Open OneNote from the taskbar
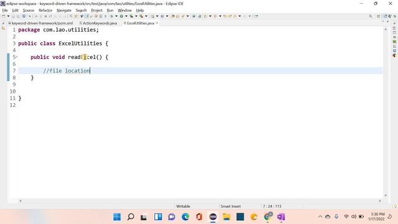Image resolution: width=398 pixels, height=224 pixels. click(281, 217)
